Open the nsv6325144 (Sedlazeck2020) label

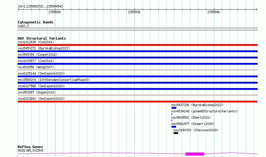click(x=41, y=73)
